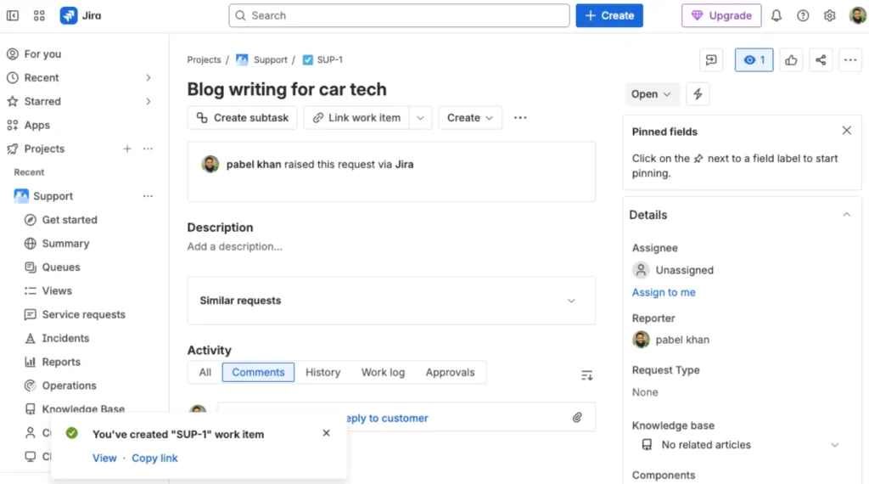Expand the Starred menu chevron
The image size is (869, 484).
point(148,101)
